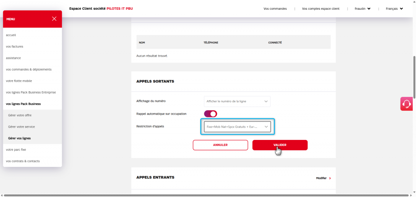Click the Restriction d'appels label
This screenshot has width=416, height=197.
pyautogui.click(x=150, y=126)
